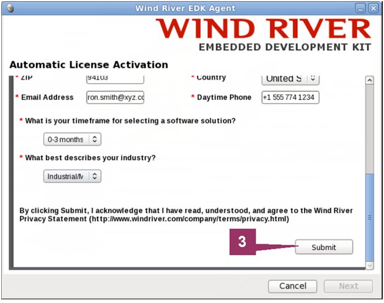Image resolution: width=384 pixels, height=303 pixels.
Task: Minimize the Wind River EDK Agent window
Action: click(x=360, y=8)
